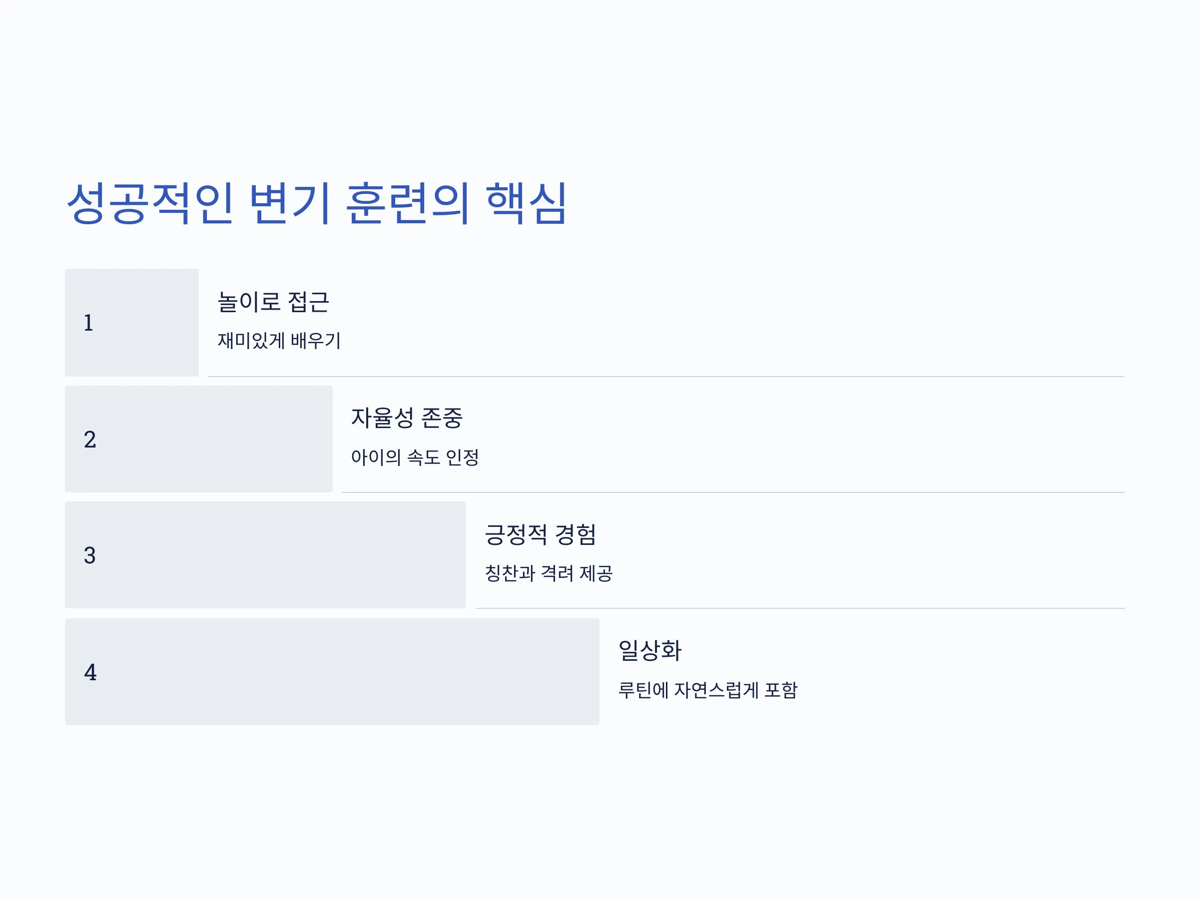Screen dimensions: 1199x899
Task: Click the subtitle 아이의 속도 인정
Action: pos(415,457)
